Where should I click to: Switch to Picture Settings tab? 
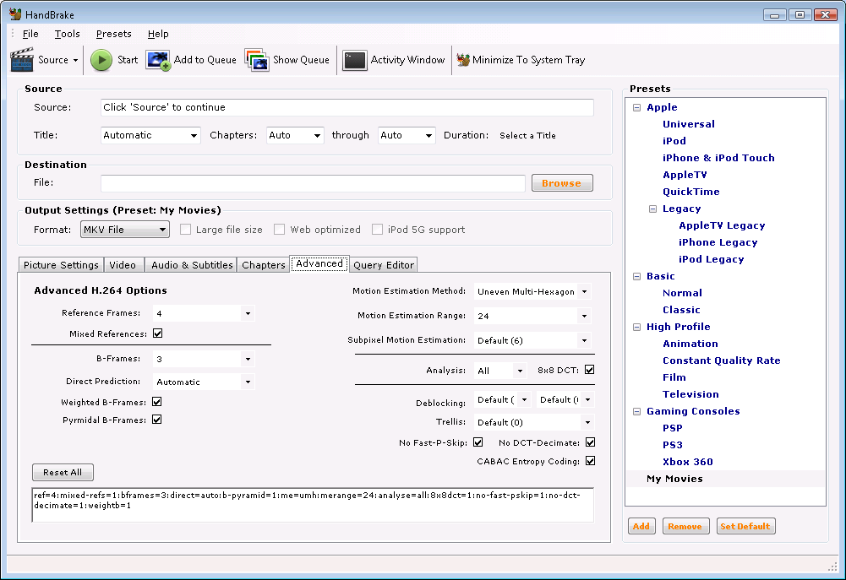click(x=61, y=264)
